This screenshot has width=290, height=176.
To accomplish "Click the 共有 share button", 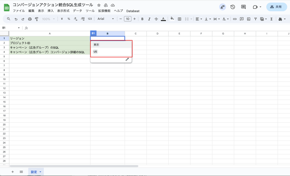I will coord(277,7).
